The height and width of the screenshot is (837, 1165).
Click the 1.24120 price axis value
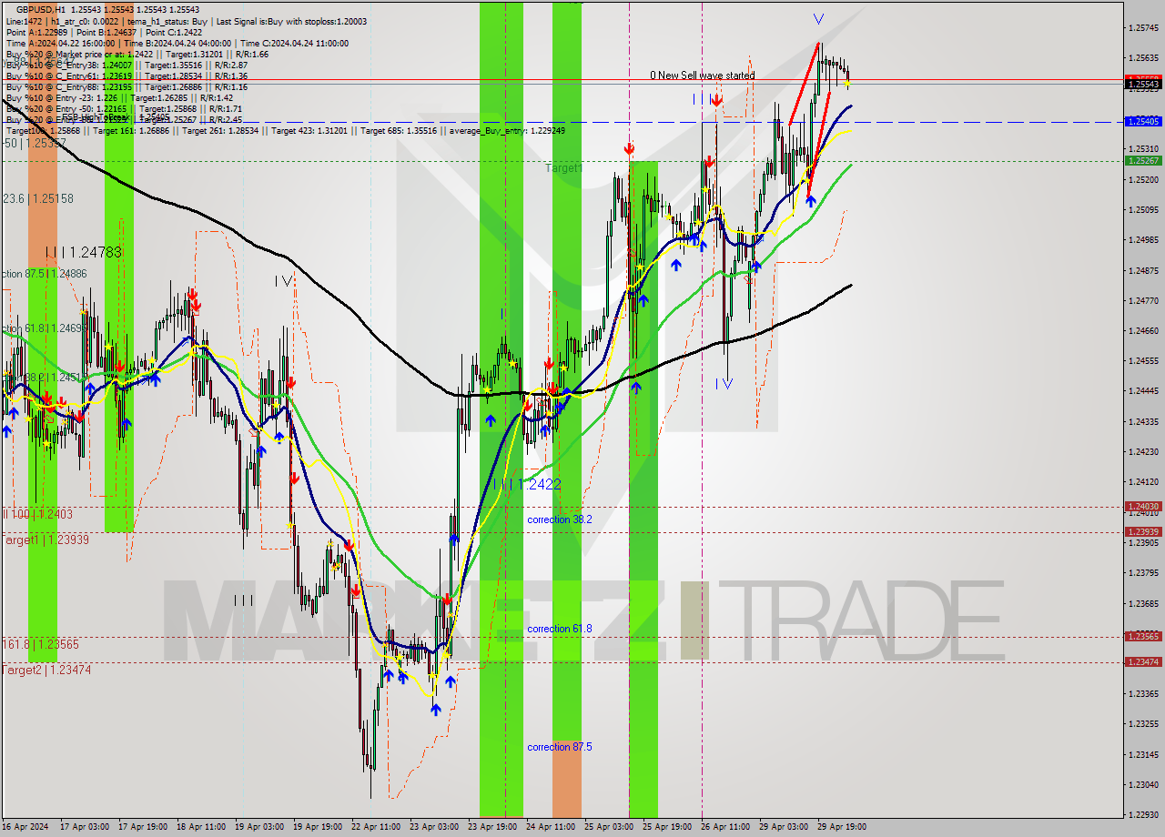1143,481
